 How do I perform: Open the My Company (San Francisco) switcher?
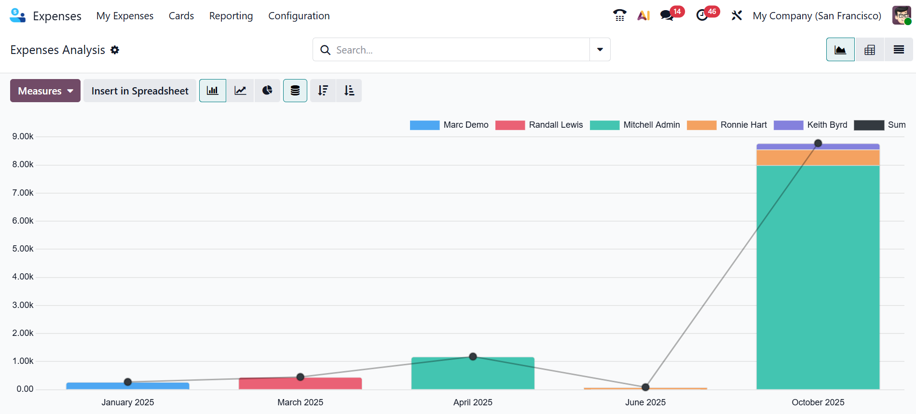[817, 16]
